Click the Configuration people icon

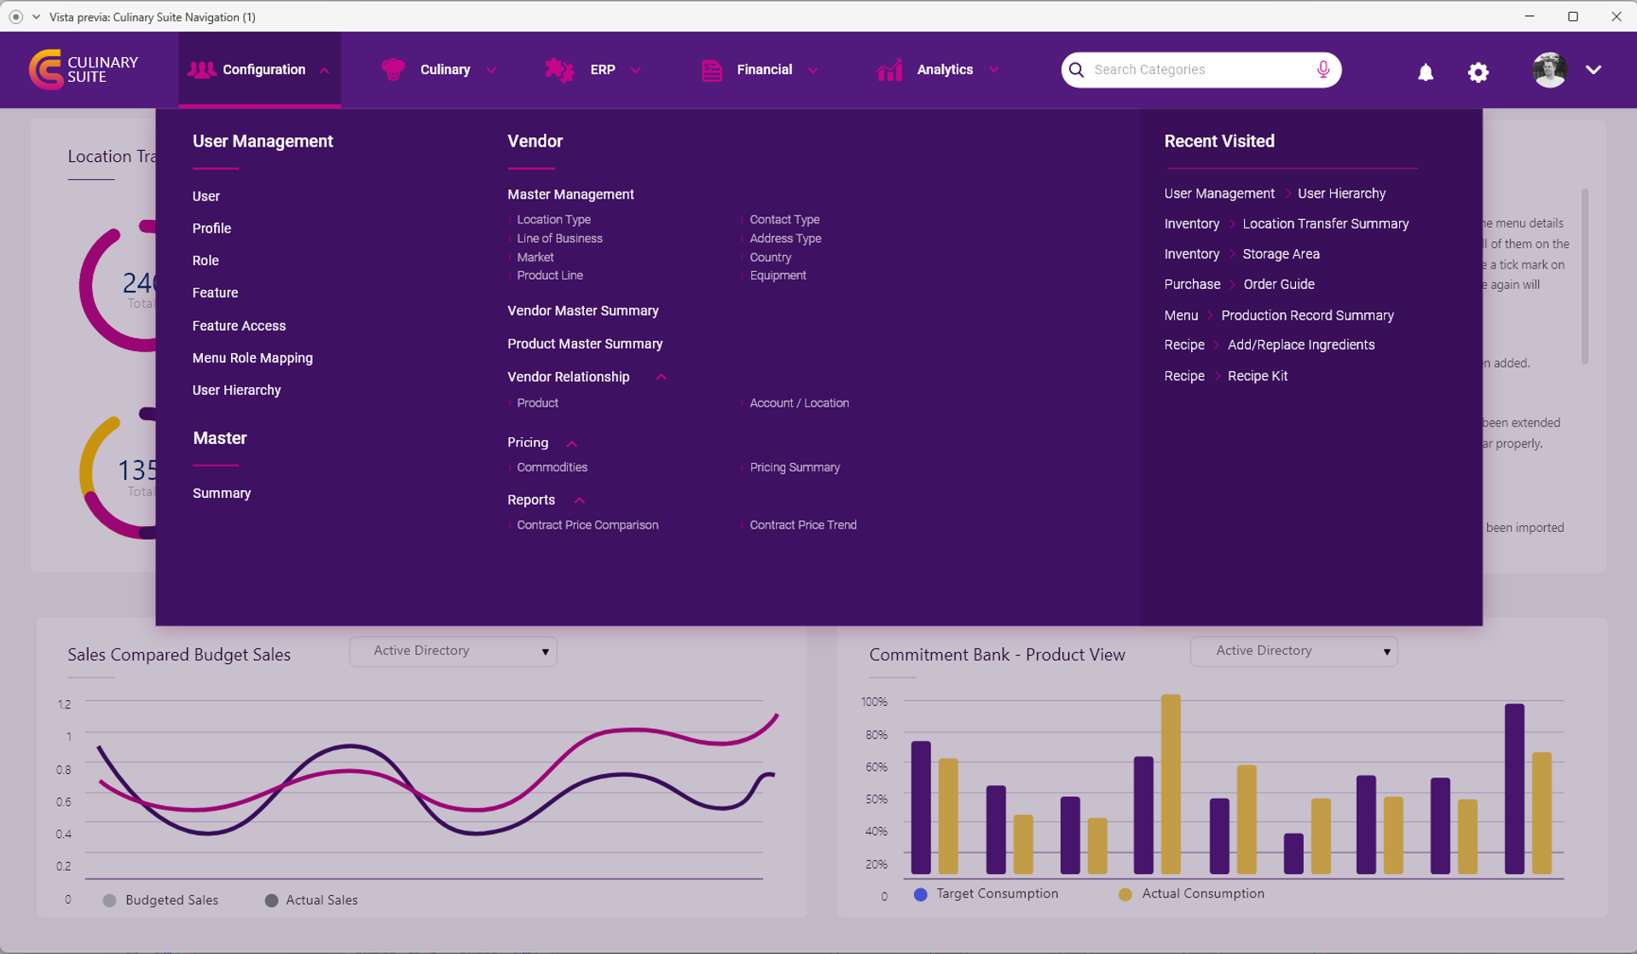[x=201, y=70]
